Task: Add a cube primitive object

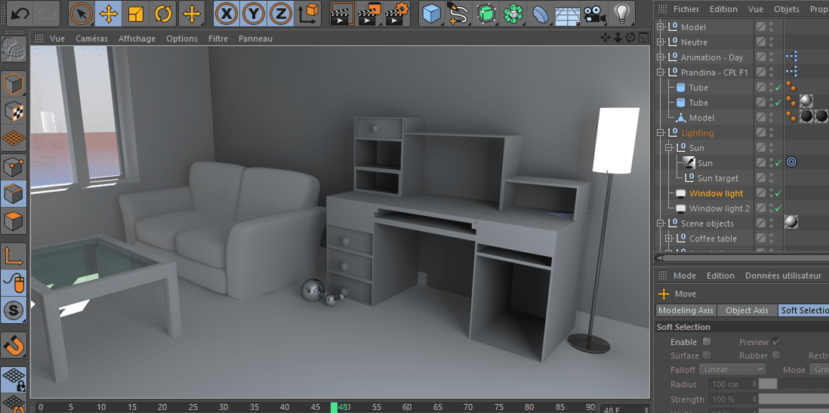Action: coord(431,14)
